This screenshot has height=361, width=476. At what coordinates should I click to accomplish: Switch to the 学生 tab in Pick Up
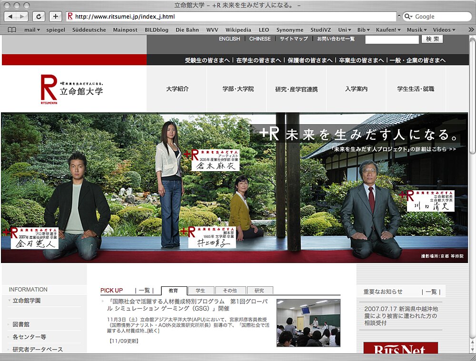tap(200, 291)
